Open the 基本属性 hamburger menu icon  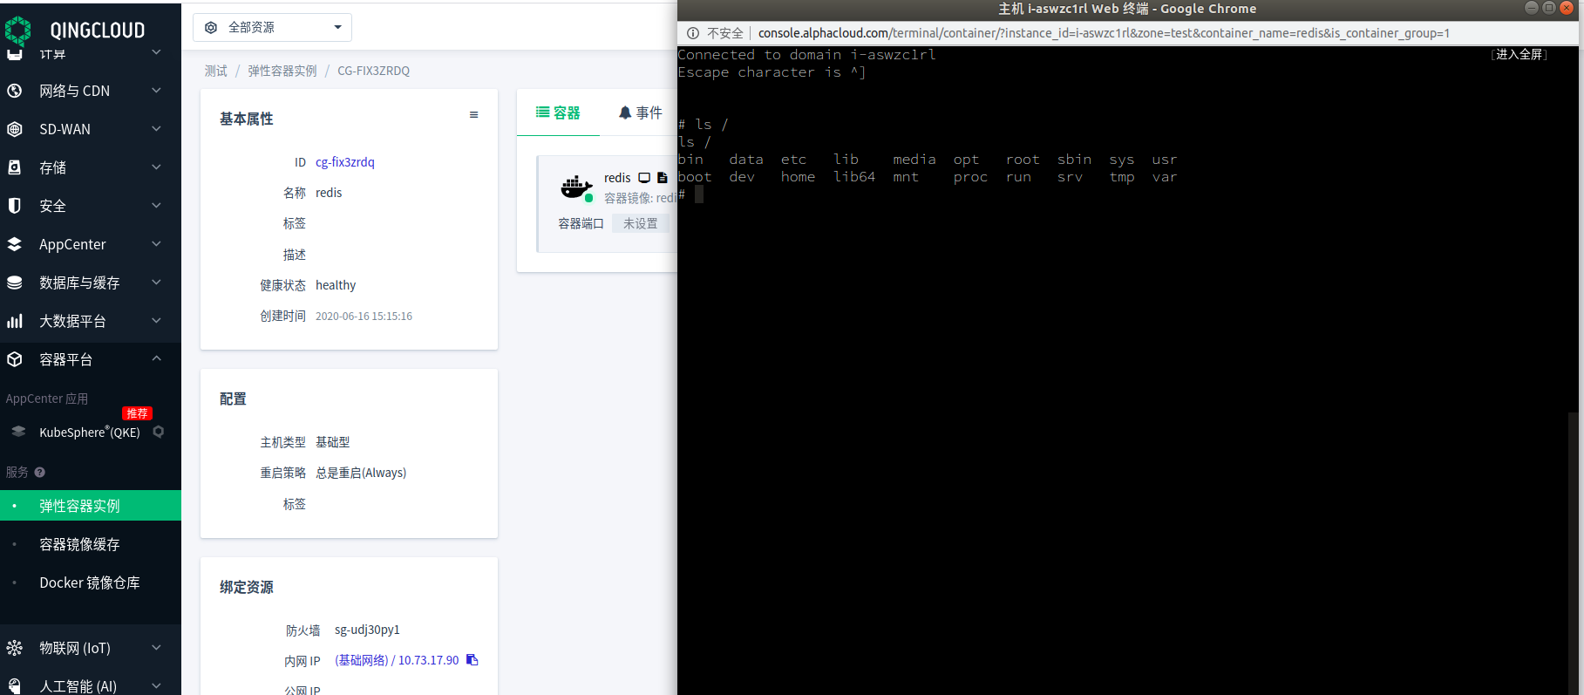(x=473, y=115)
